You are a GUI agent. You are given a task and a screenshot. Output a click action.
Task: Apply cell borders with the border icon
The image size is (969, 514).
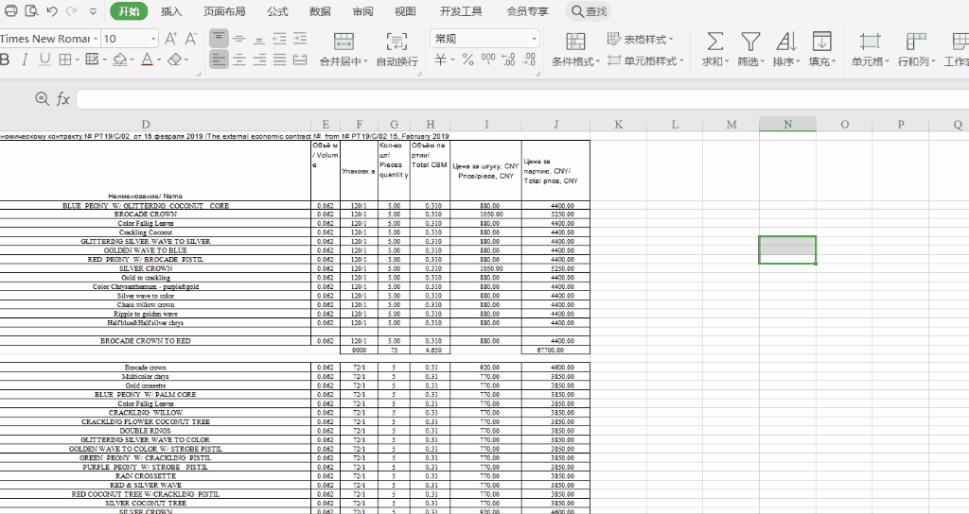(64, 60)
